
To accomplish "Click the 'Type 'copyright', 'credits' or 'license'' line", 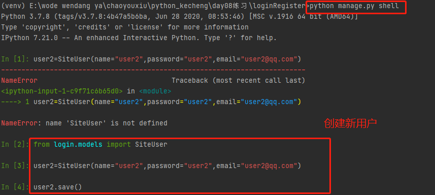I will click(x=125, y=27).
